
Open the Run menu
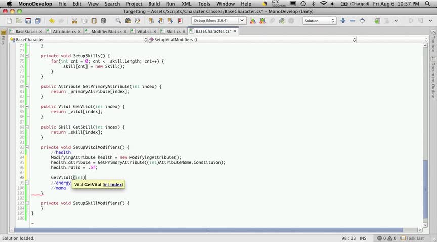170,4
